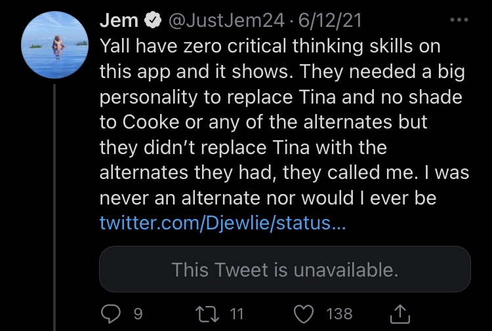Tap the share upload icon
Viewport: 492px width, 331px height.
click(400, 314)
